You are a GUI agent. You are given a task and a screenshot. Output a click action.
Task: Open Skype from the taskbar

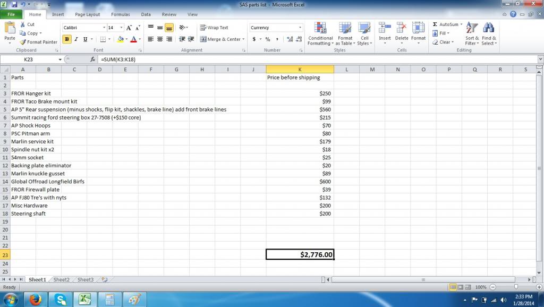coord(61,299)
